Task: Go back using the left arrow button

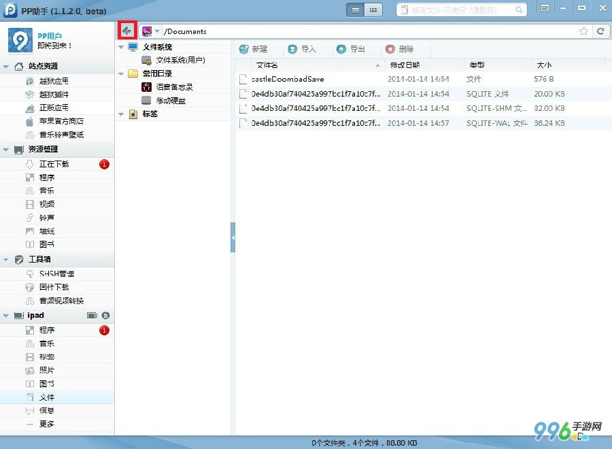Action: click(x=127, y=31)
